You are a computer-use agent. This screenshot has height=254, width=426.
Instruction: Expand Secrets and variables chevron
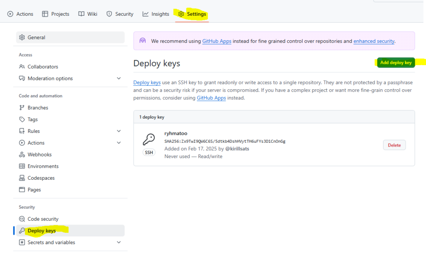click(119, 242)
